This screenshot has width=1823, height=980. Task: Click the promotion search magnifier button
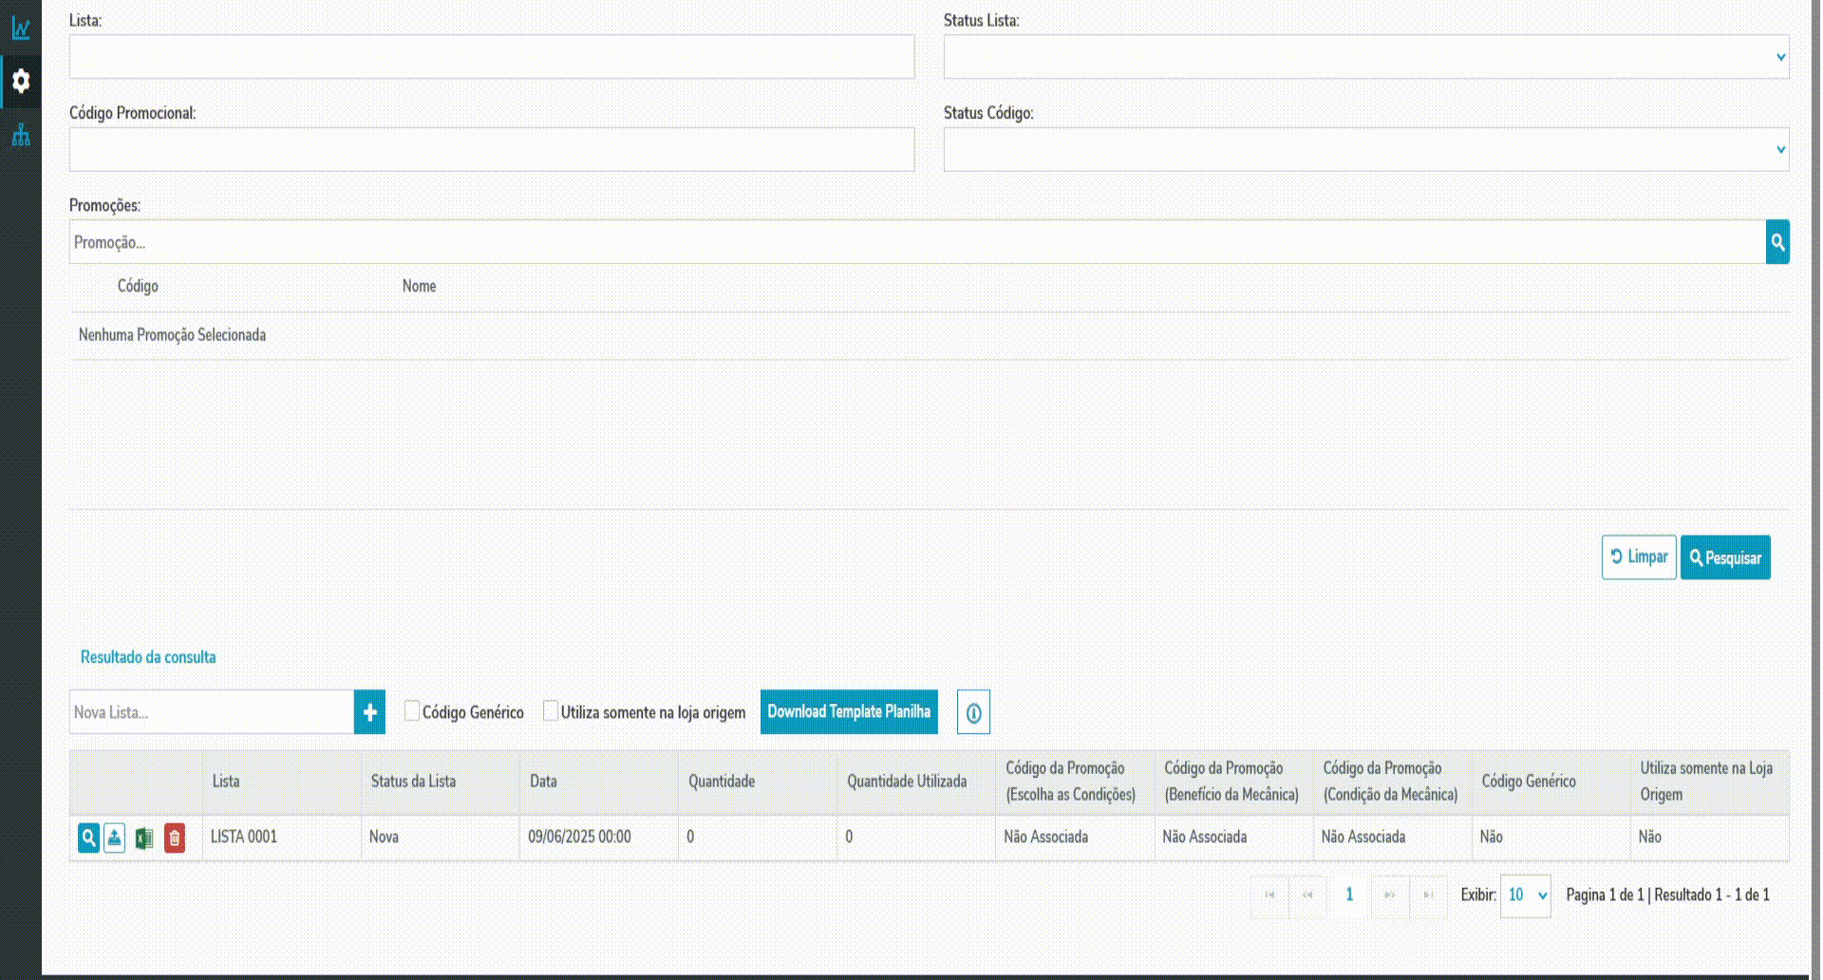point(1777,242)
